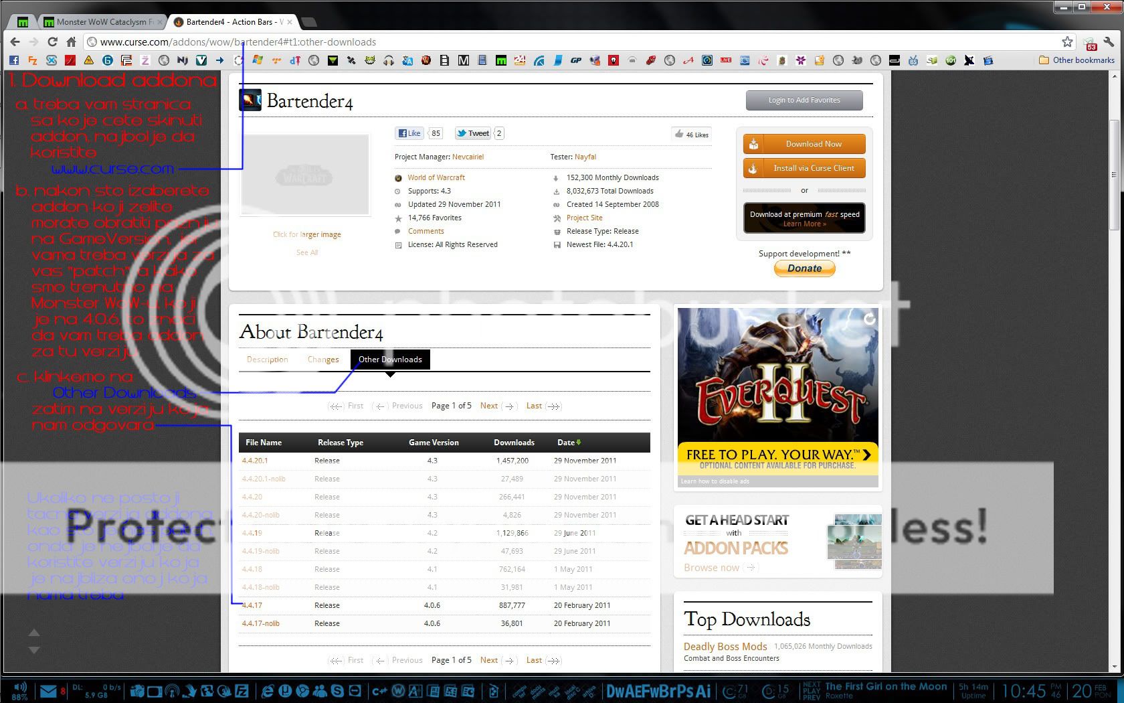The height and width of the screenshot is (703, 1124).
Task: Open the volume icon in the taskbar
Action: [x=20, y=686]
